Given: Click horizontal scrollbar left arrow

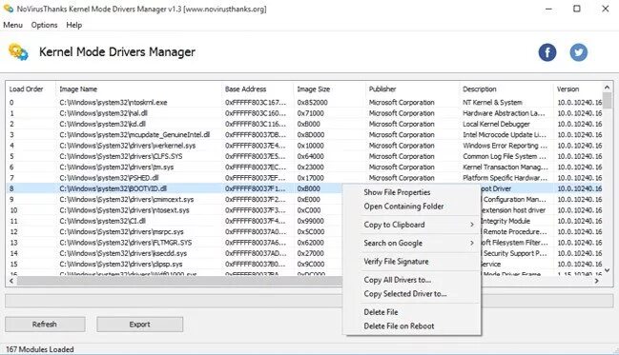Looking at the screenshot, I should [x=11, y=281].
